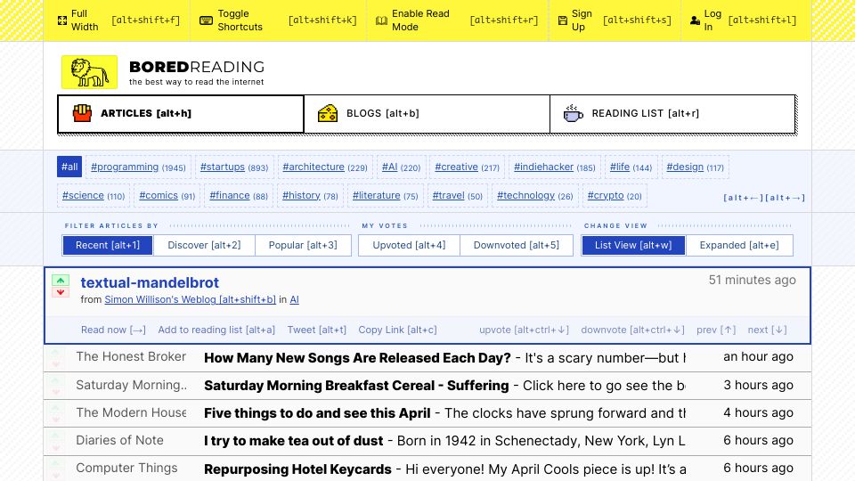
Task: Go to next article
Action: point(767,330)
